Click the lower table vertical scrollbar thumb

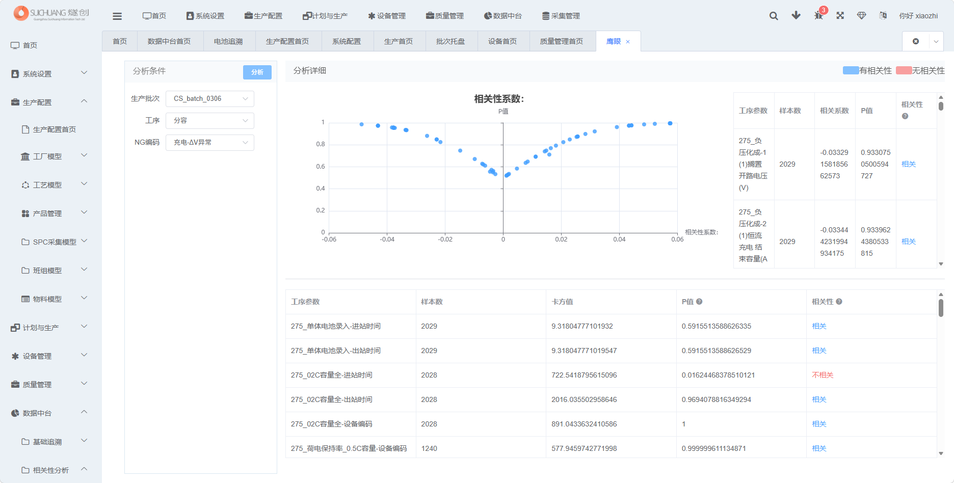pos(941,308)
